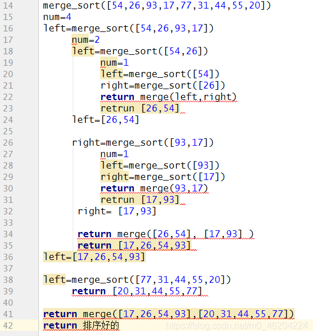The height and width of the screenshot is (336, 313).
Task: Click the return 排序好的 line
Action: [x=81, y=326]
